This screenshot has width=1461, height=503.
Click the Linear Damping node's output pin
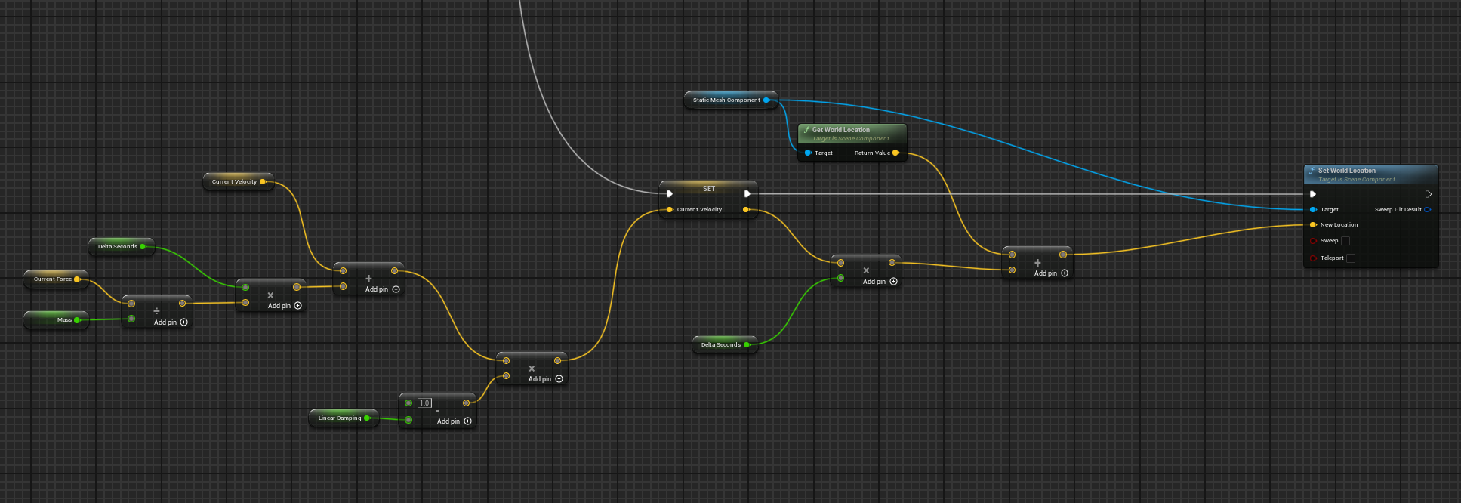[x=367, y=418]
